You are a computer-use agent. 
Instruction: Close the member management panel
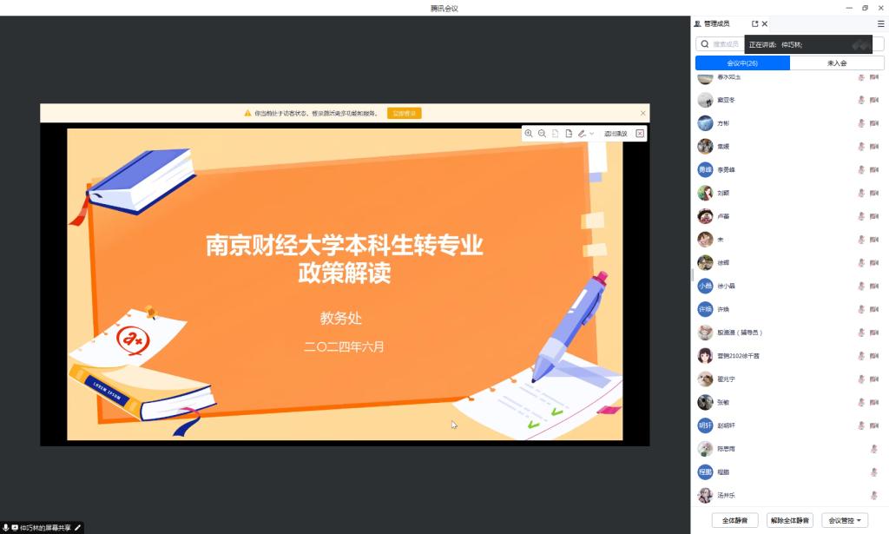pyautogui.click(x=765, y=24)
